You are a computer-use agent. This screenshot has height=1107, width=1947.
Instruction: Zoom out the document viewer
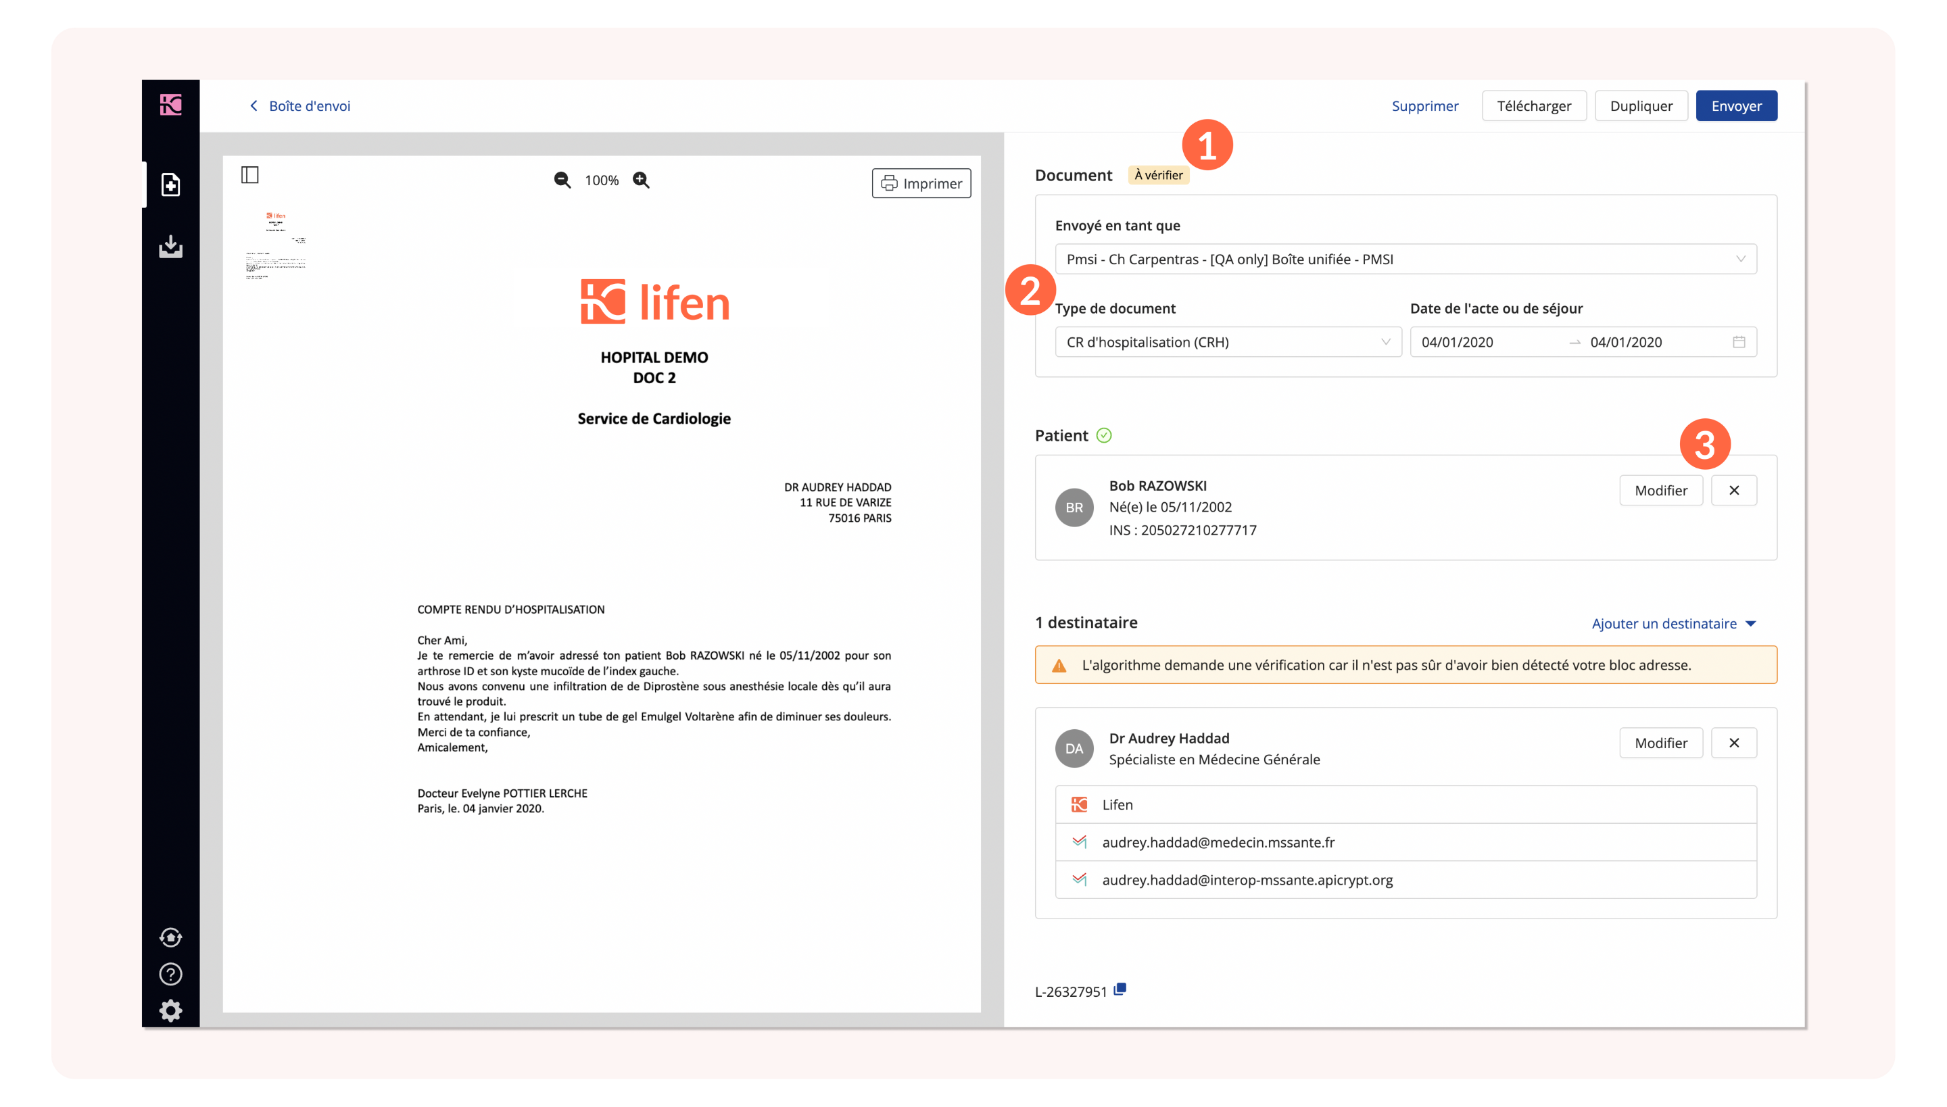[562, 180]
